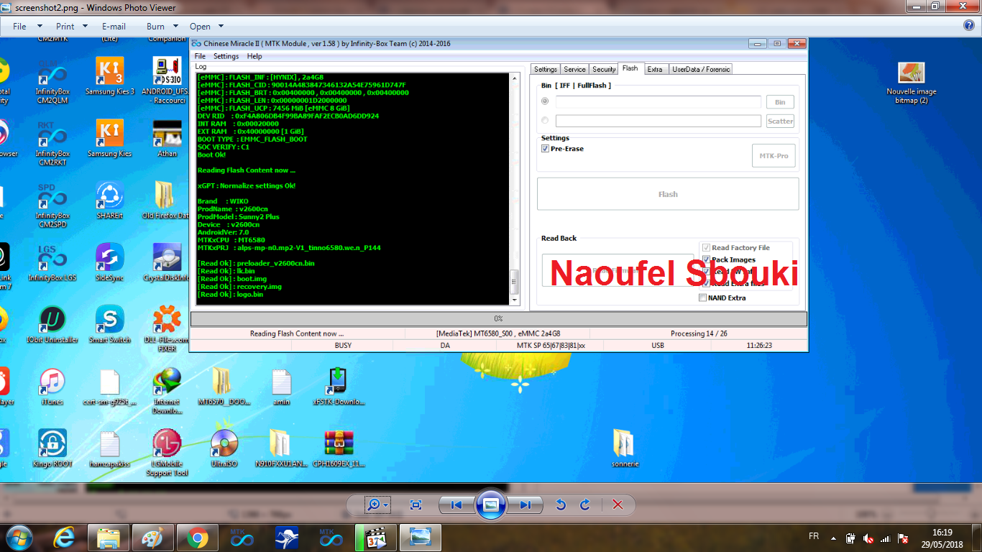Select the Scatter file radio button
Screen dimensions: 982x552
pos(545,120)
